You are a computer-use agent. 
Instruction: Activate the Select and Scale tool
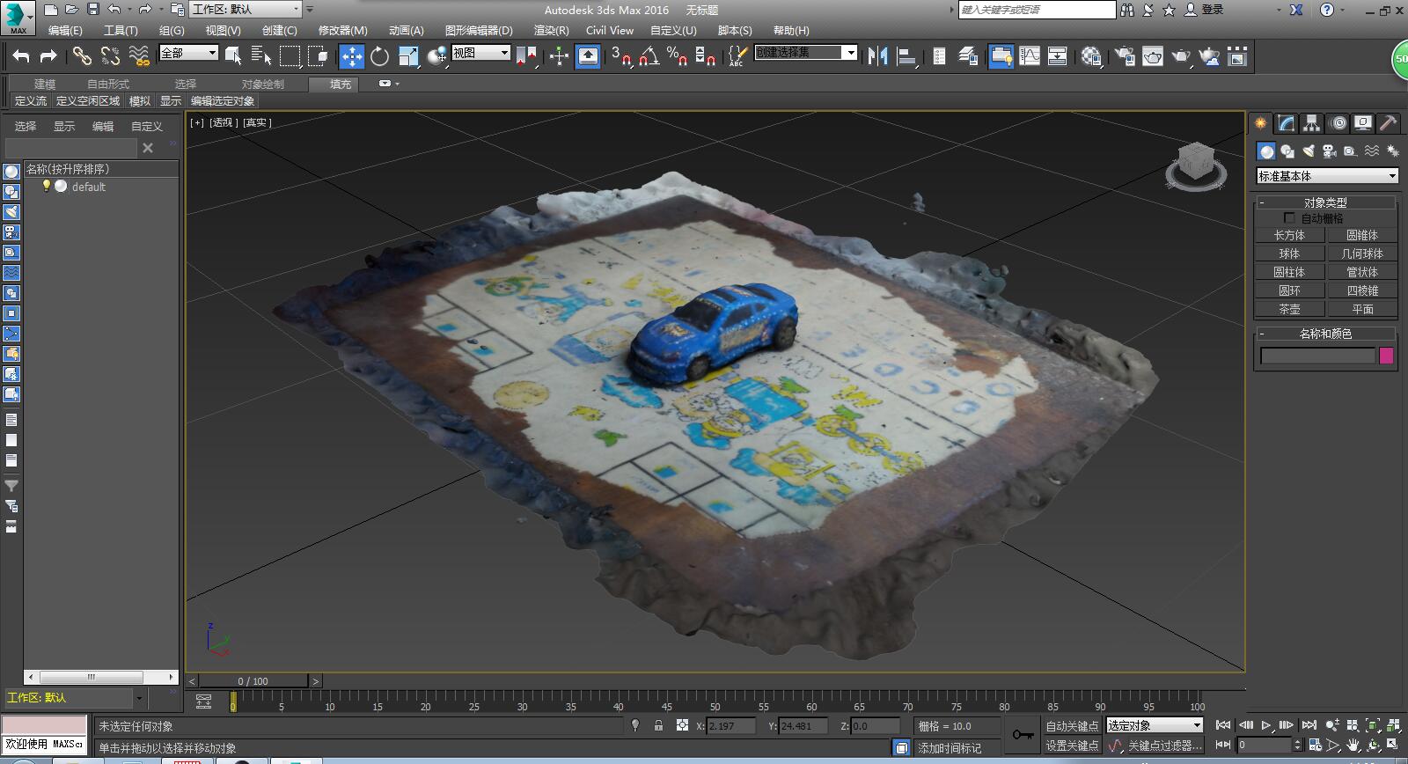tap(408, 56)
